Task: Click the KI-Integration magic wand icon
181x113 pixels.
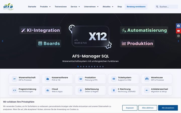Action: tap(23, 30)
